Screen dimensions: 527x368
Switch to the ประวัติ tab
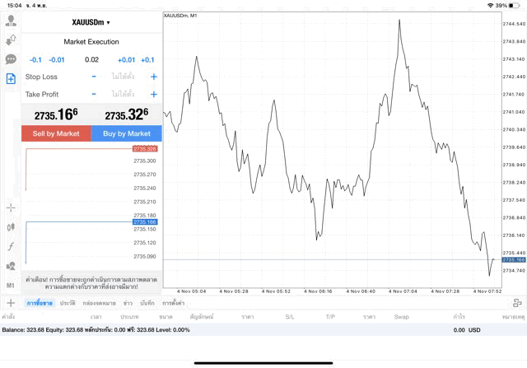coord(68,304)
